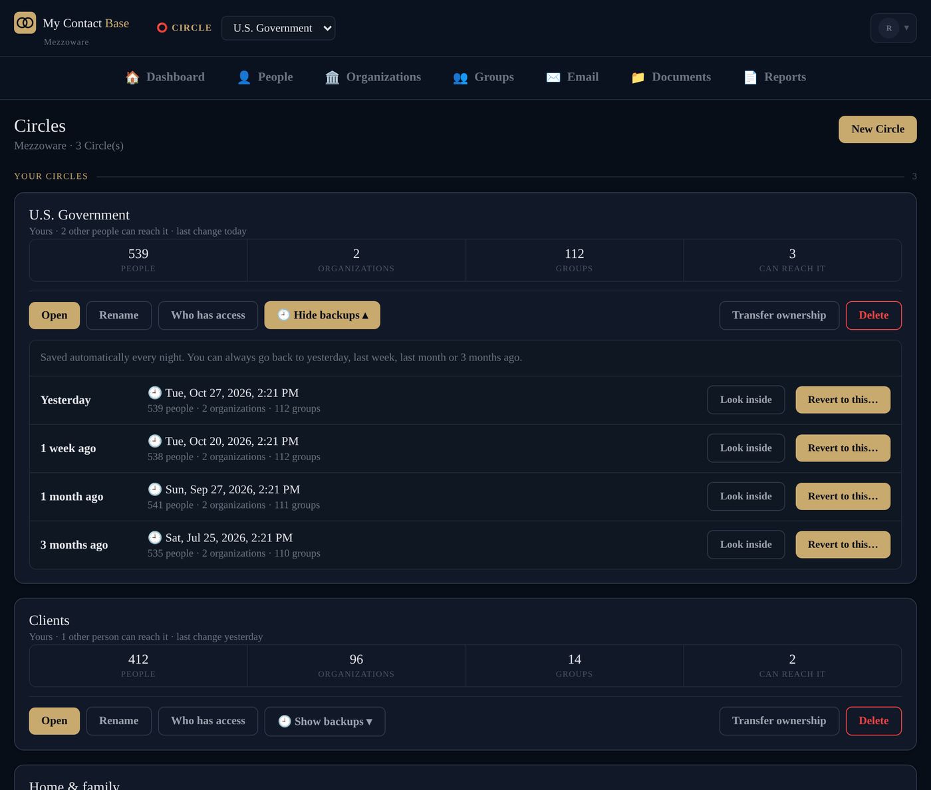Expand Show backups for Clients

[x=325, y=722]
